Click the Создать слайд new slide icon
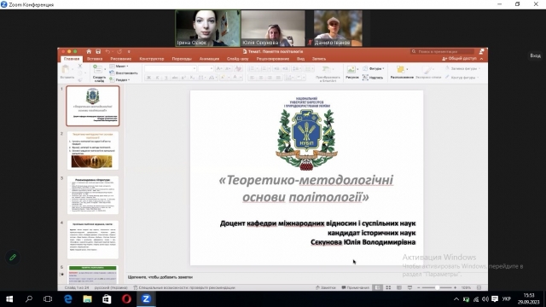546x307 pixels. [98, 69]
